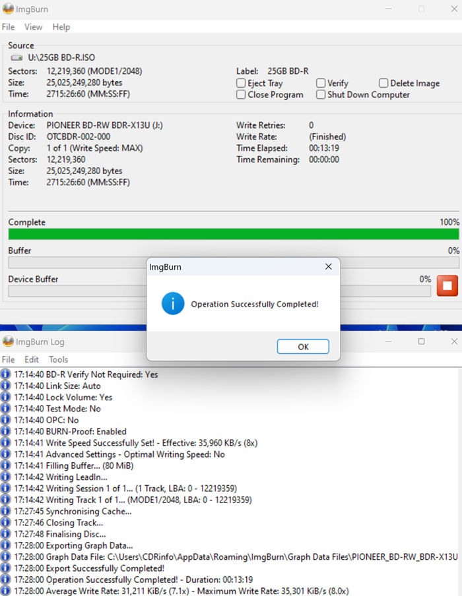This screenshot has height=596, width=462.
Task: Click info icon on 'Finalising Disc' row
Action: (5, 534)
